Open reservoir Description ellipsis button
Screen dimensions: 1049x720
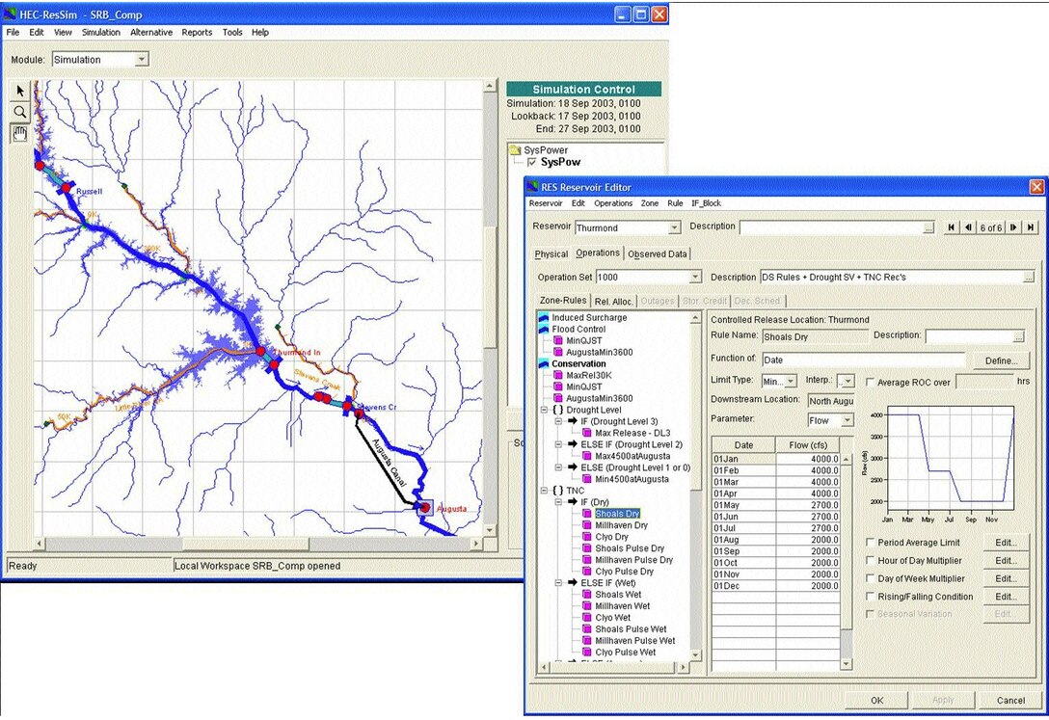(x=928, y=228)
